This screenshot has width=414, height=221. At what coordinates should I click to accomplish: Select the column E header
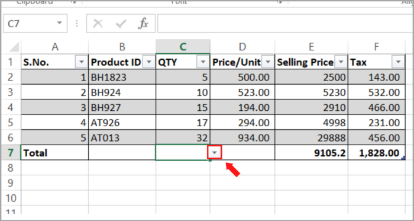point(311,47)
